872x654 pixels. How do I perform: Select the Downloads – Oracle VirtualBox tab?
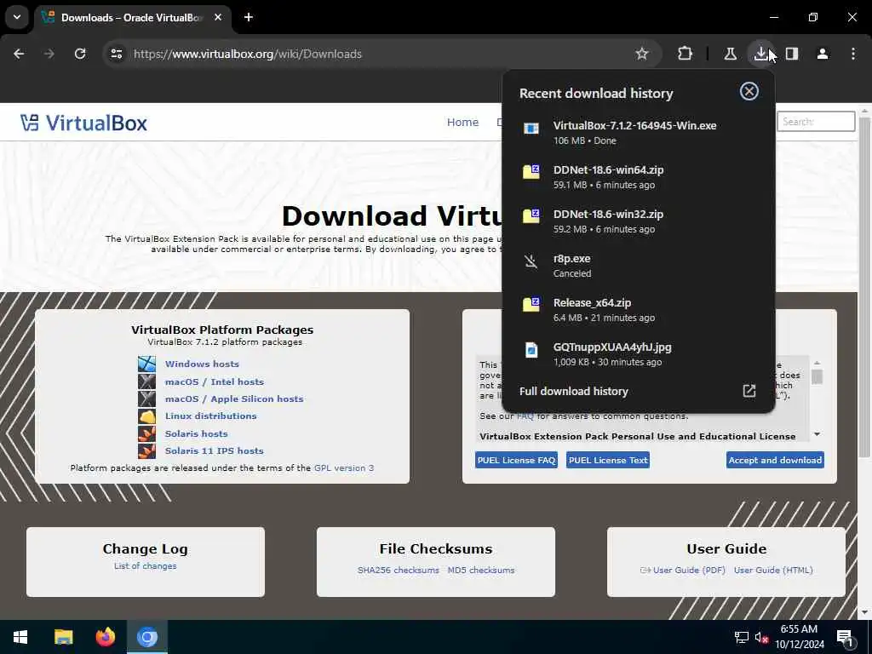coord(132,18)
